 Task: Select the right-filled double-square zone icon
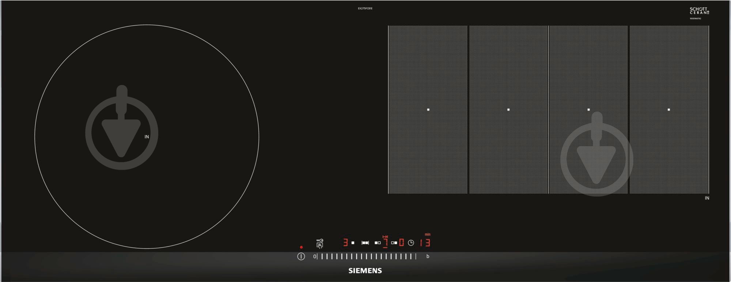(394, 243)
